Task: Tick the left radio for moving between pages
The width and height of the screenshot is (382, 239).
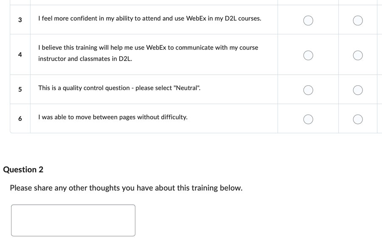Action: (308, 119)
